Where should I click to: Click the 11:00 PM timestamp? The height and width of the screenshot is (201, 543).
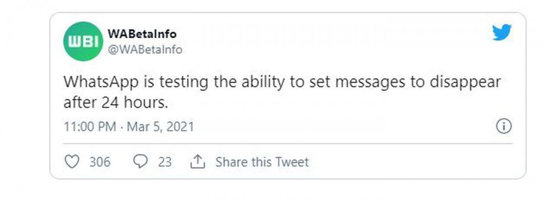tap(90, 127)
